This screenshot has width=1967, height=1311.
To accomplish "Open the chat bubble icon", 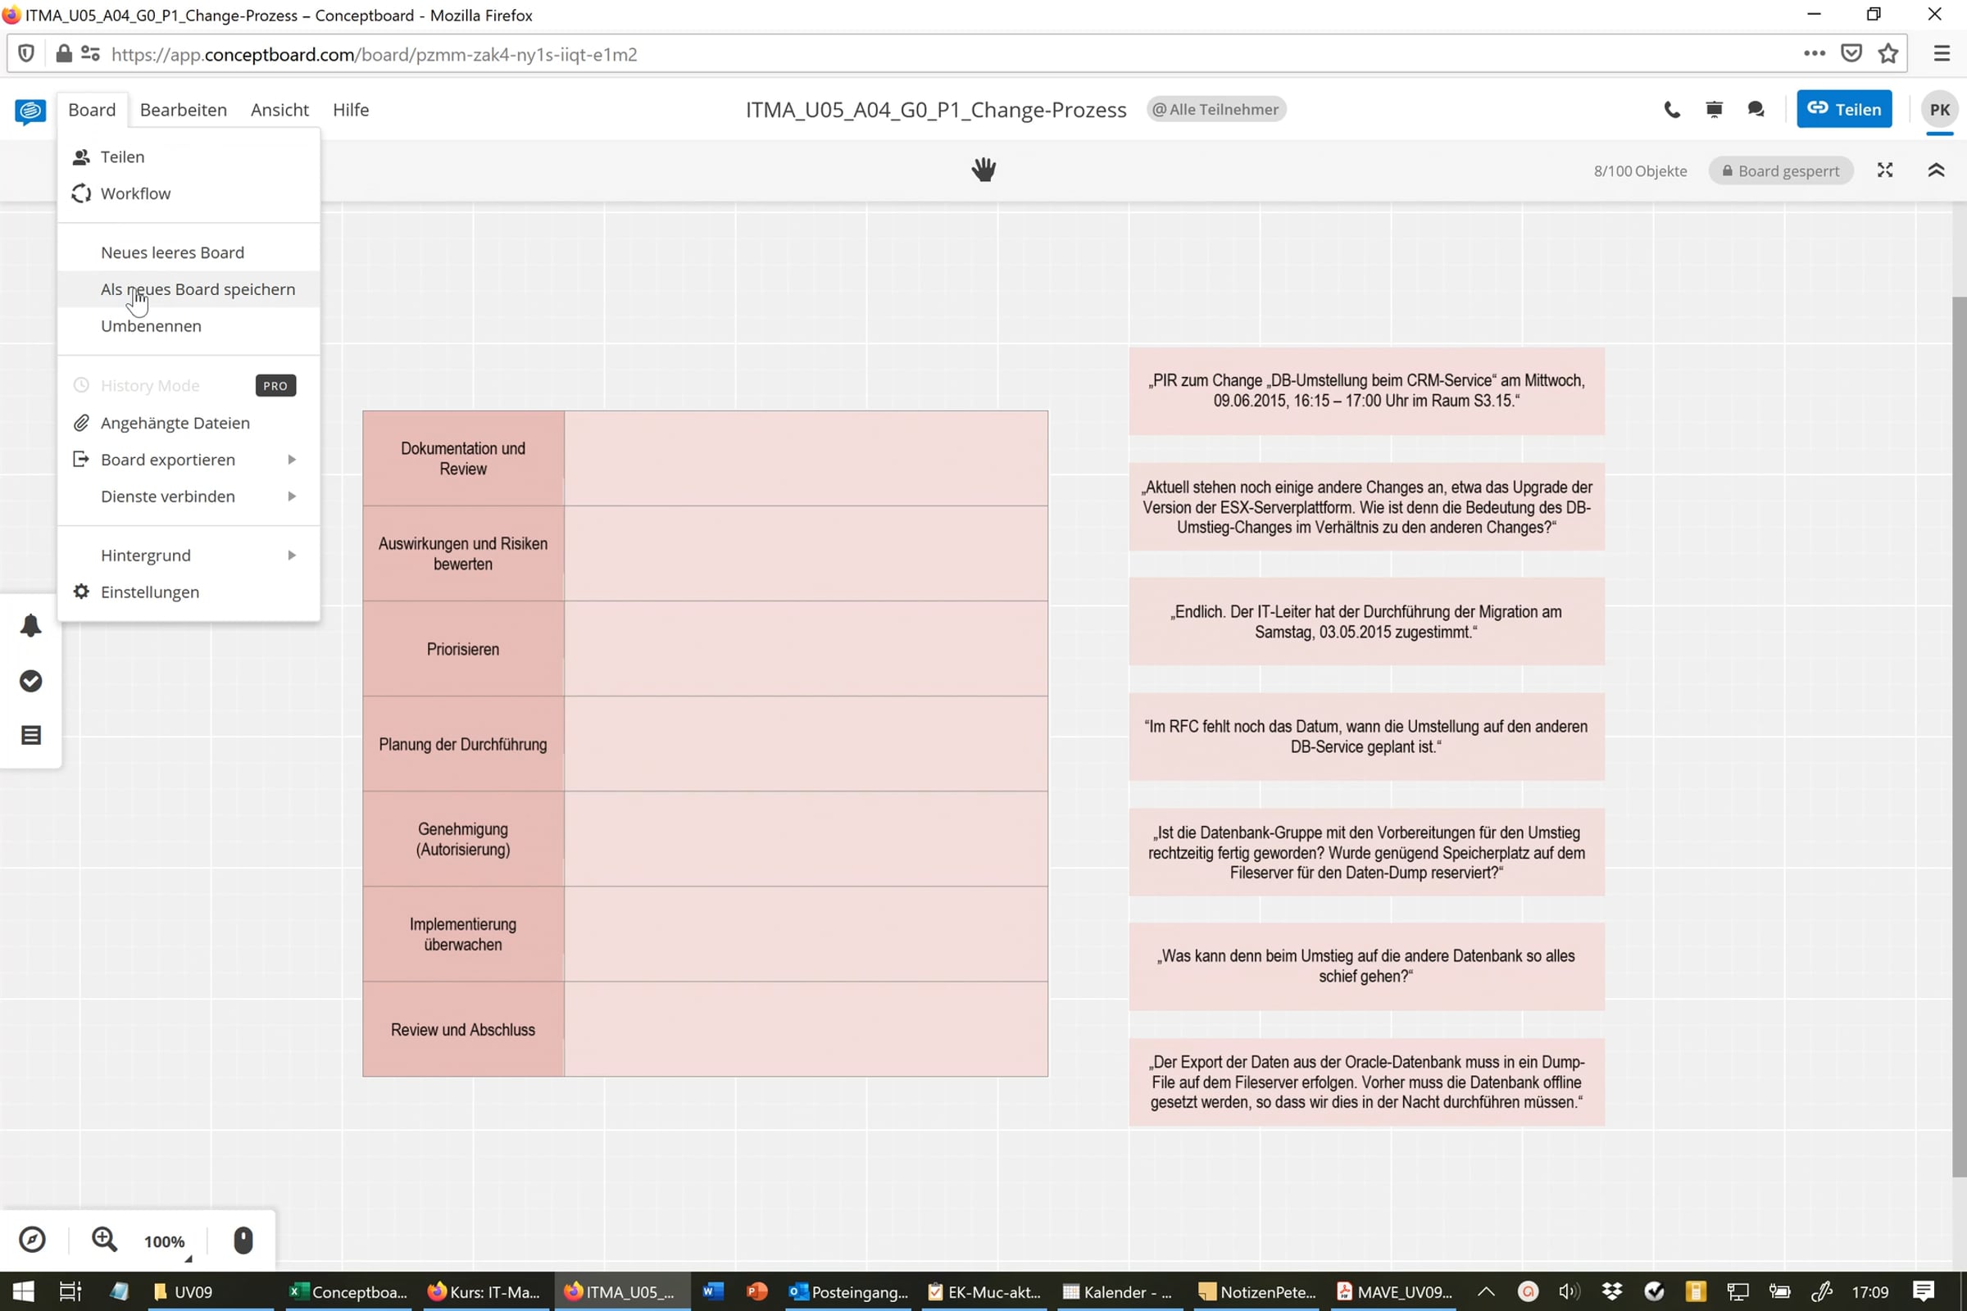I will click(x=1756, y=110).
